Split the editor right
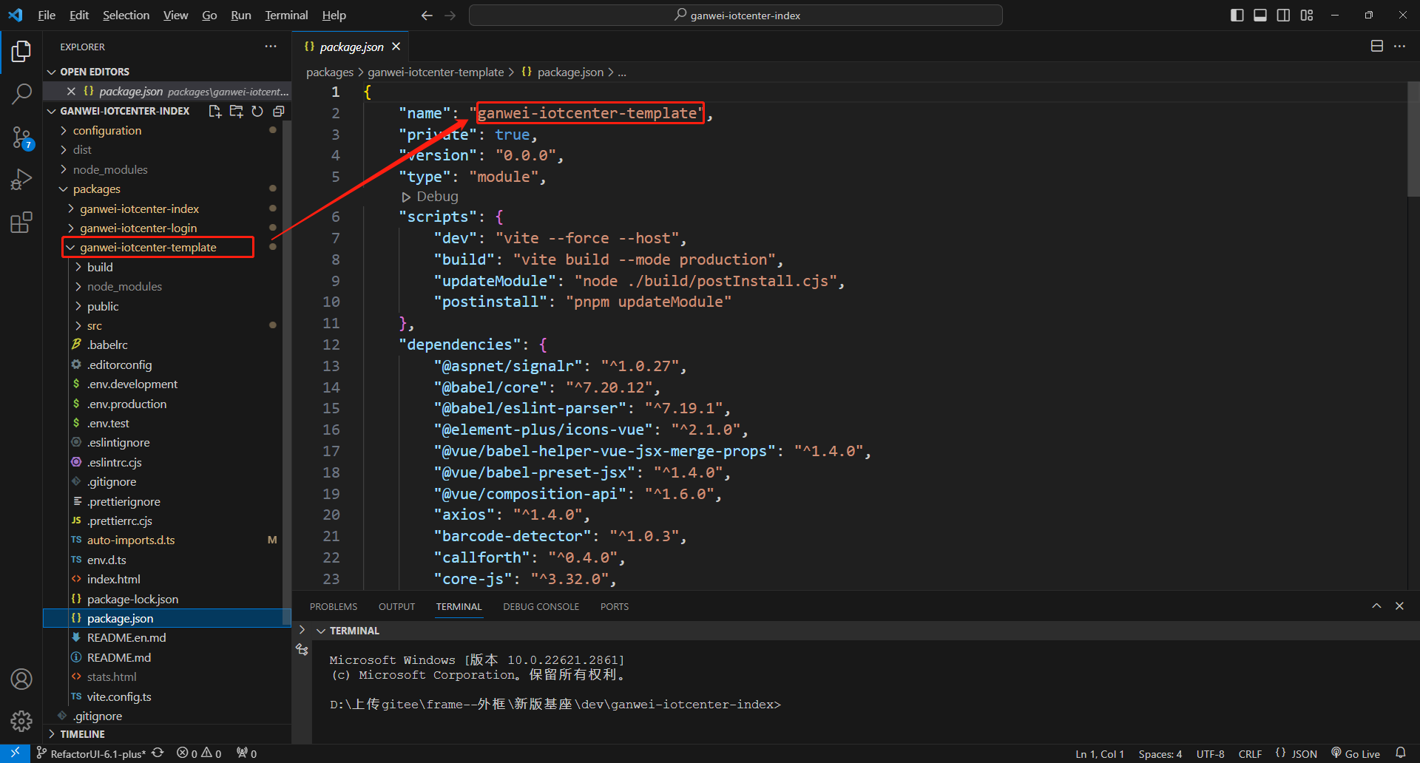This screenshot has height=763, width=1420. [1377, 46]
